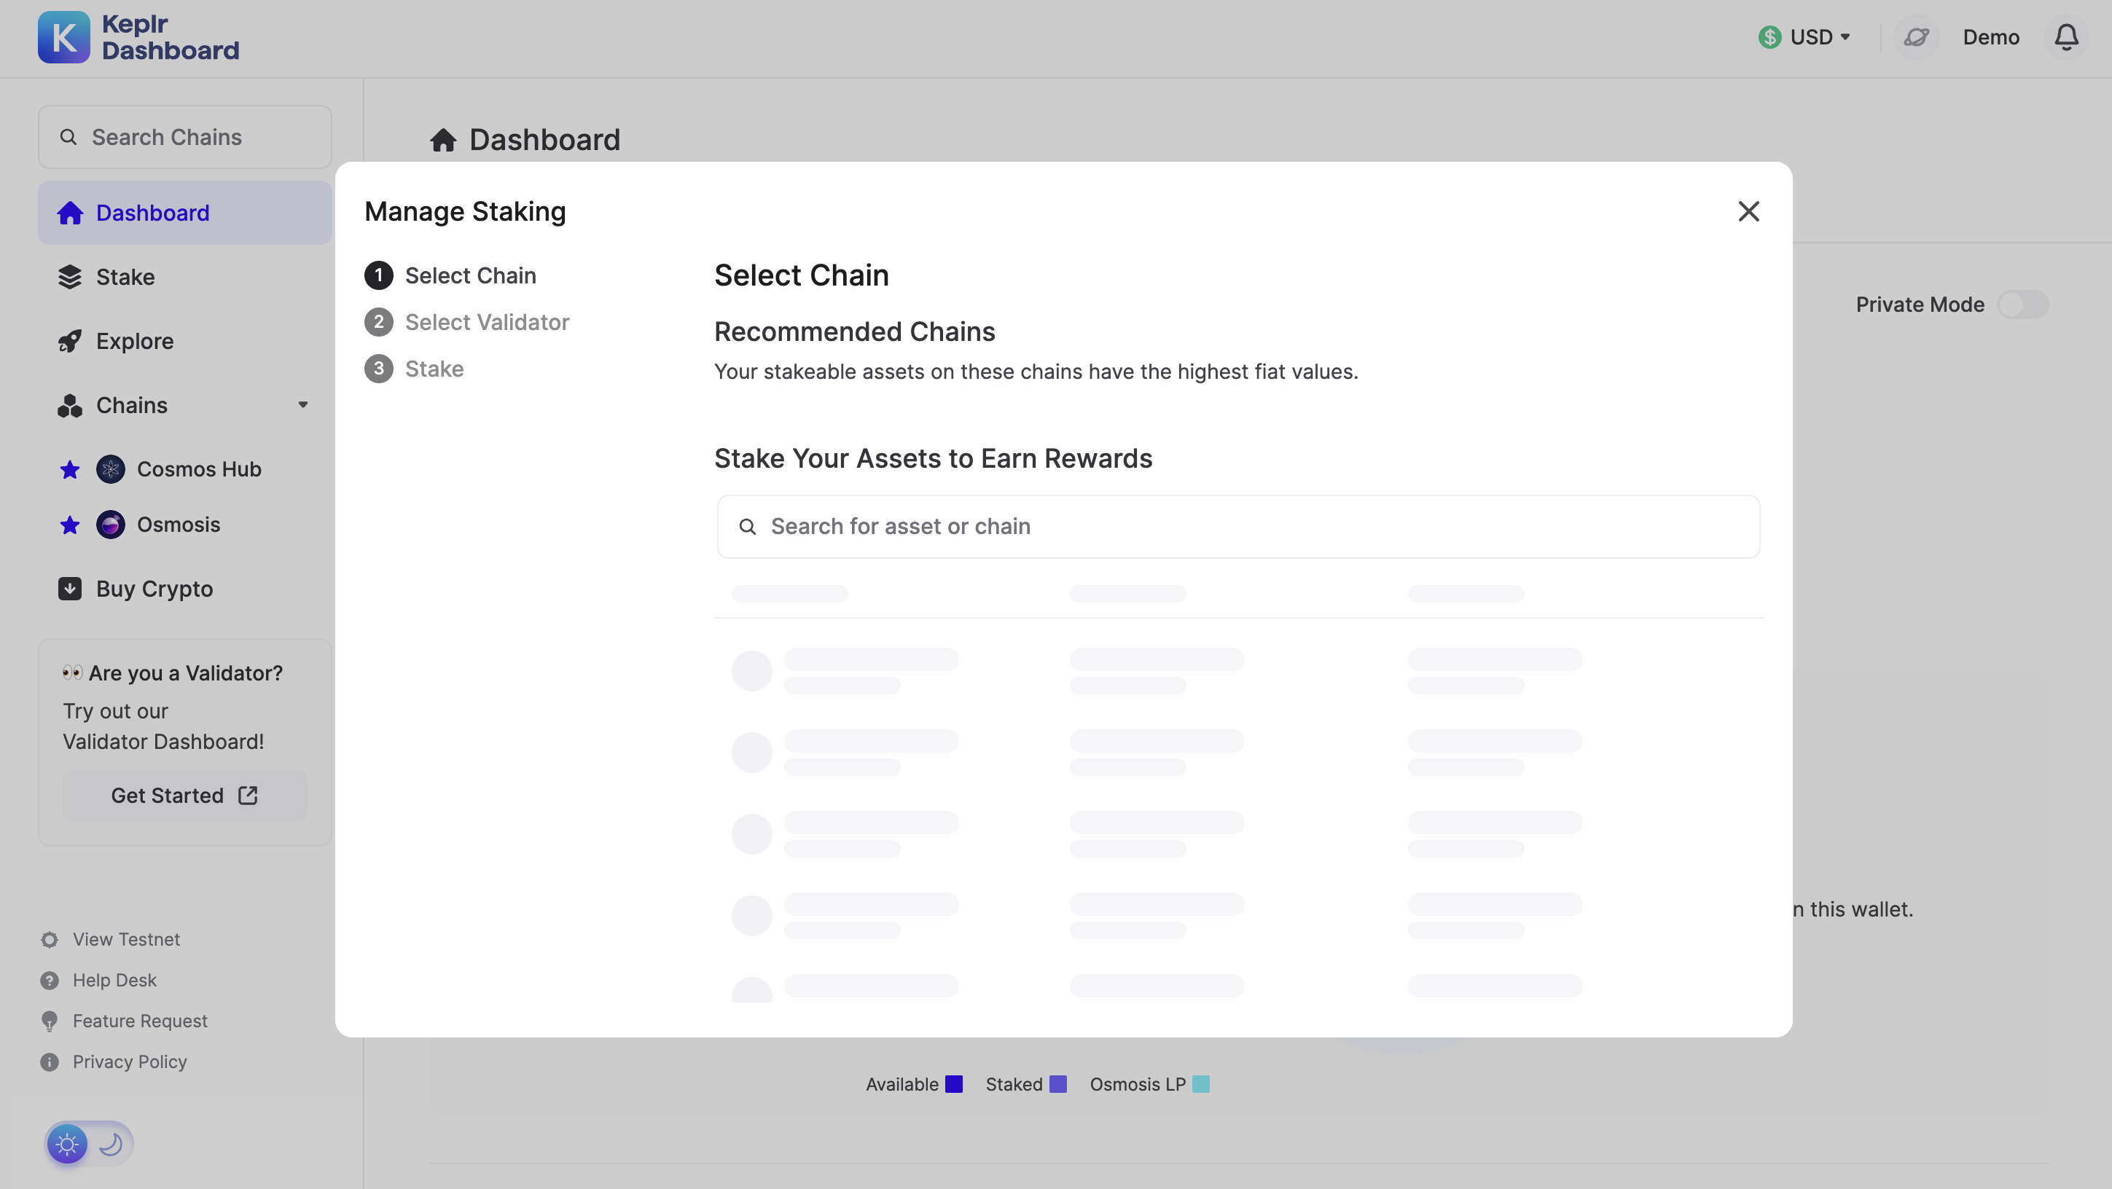Click Get Started validator button

click(184, 796)
